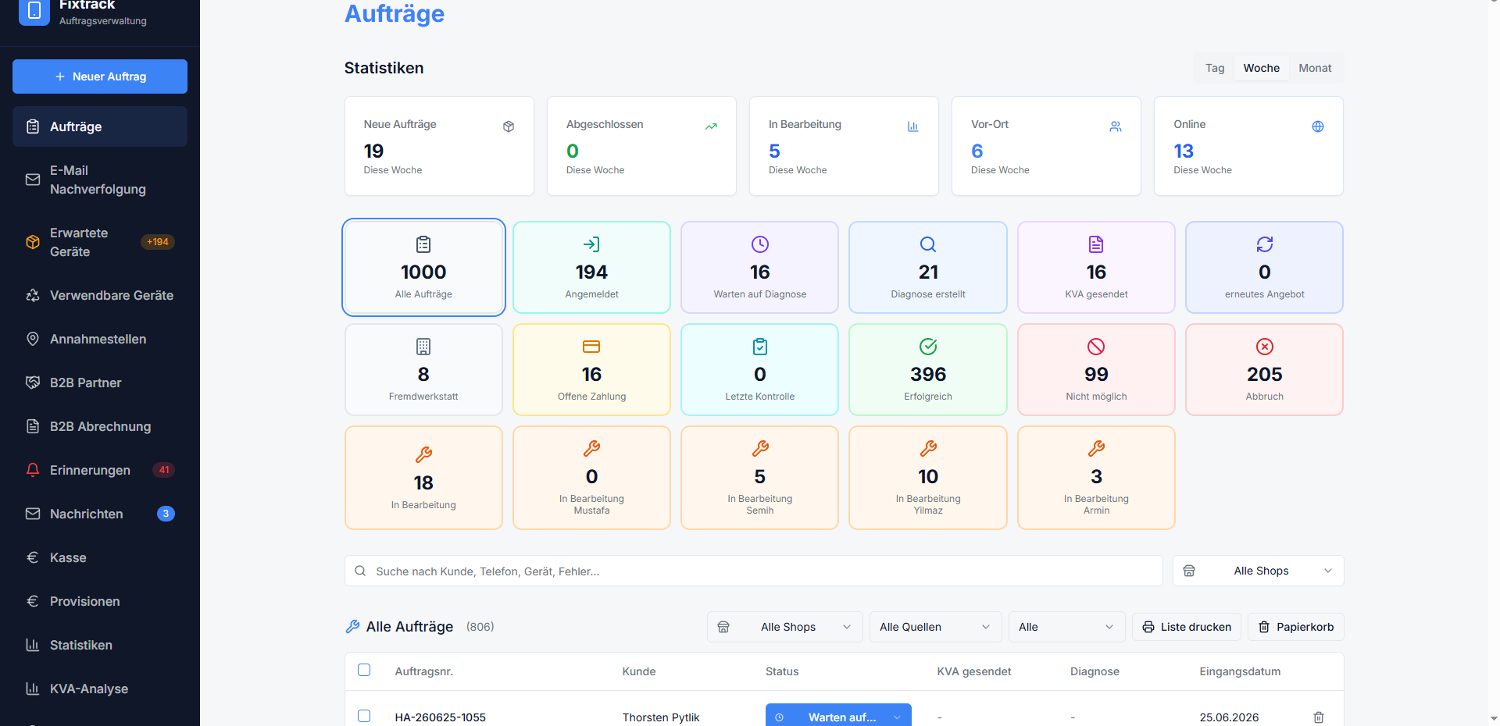
Task: Click the Neuer Auftrag button
Action: click(x=100, y=77)
